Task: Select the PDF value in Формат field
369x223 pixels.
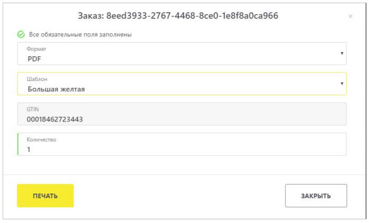Action: pos(34,59)
